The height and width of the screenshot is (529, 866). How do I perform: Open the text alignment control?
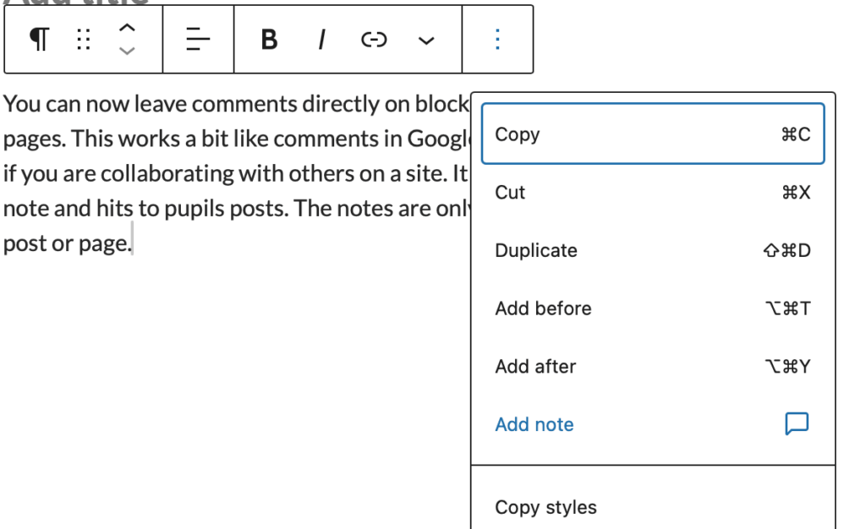point(198,39)
